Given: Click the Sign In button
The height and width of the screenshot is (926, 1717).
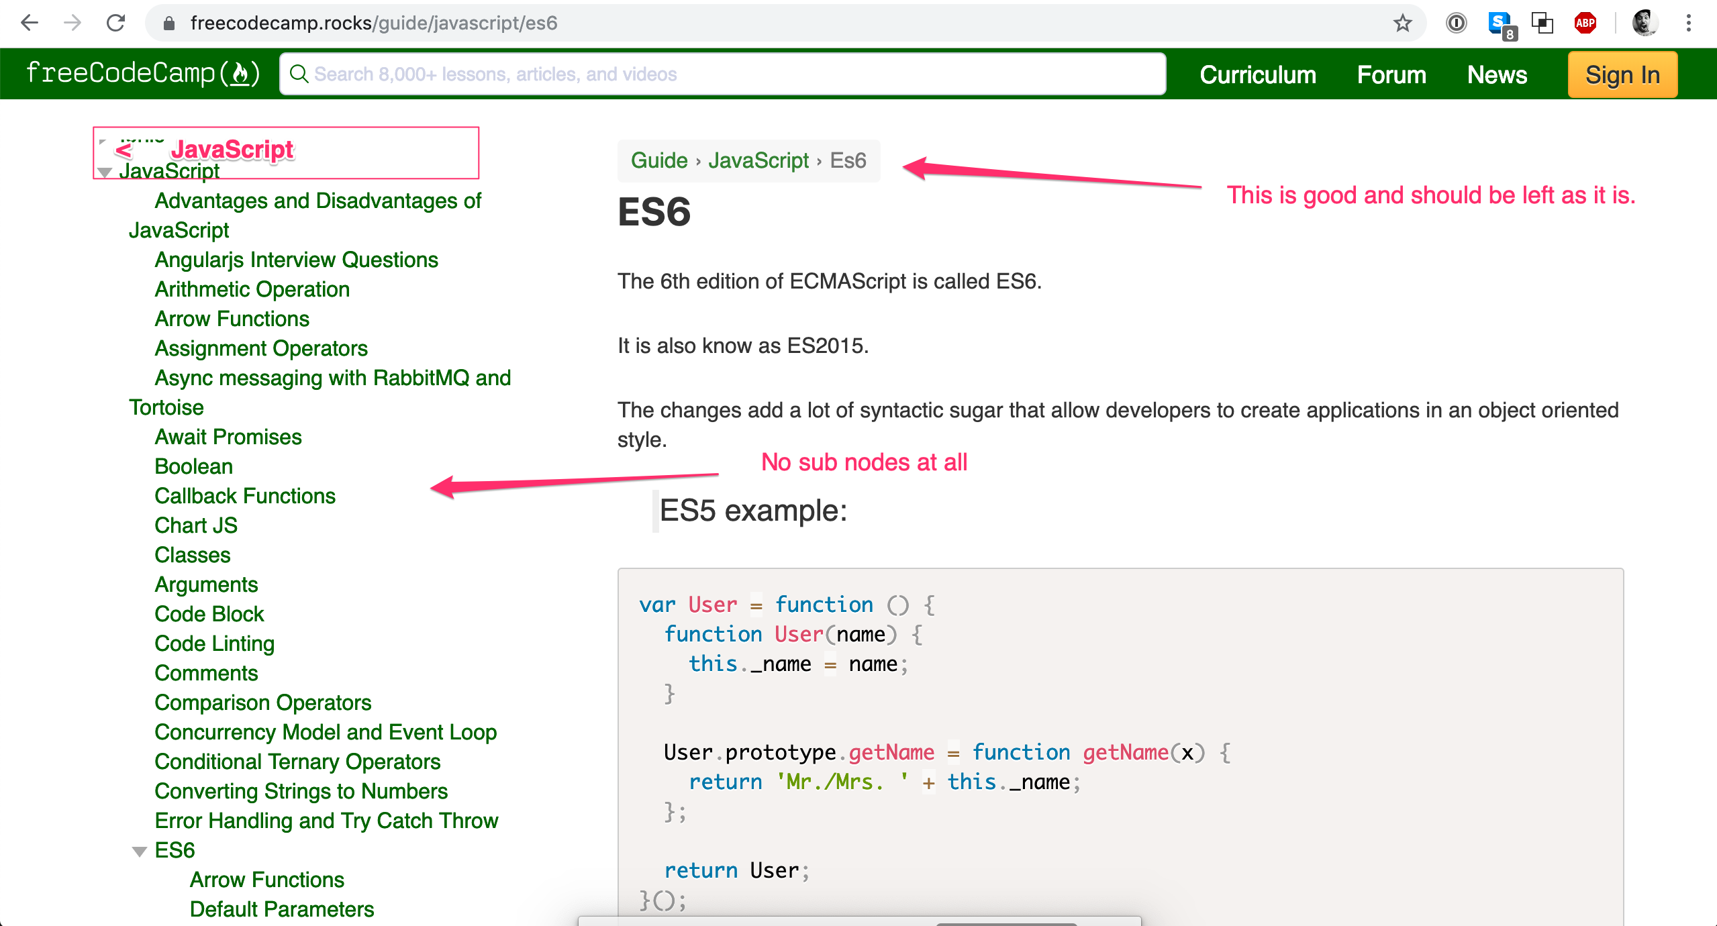Looking at the screenshot, I should [1622, 74].
